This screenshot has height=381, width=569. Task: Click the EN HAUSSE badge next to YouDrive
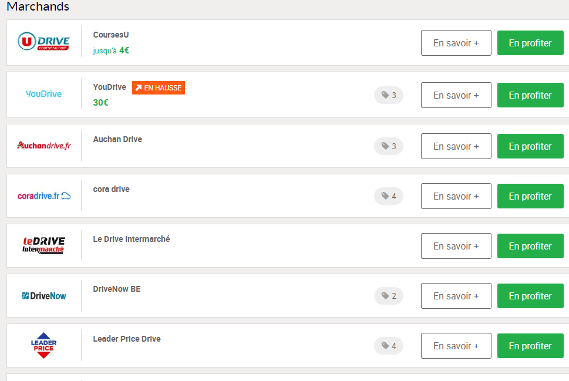pos(159,88)
